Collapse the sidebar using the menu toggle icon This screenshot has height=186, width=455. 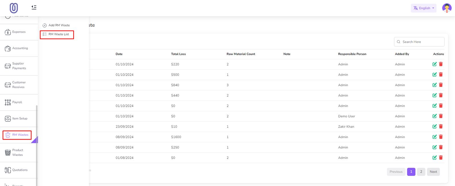point(34,7)
